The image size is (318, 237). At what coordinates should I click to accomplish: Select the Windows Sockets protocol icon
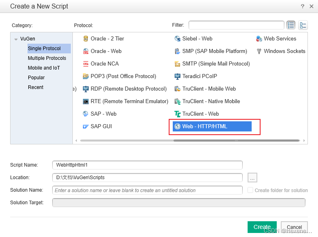point(259,51)
